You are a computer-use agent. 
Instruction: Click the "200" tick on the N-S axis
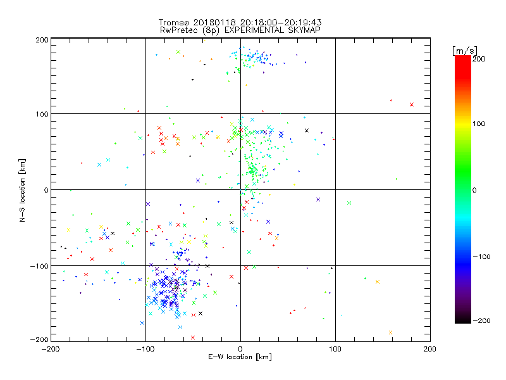click(42, 40)
